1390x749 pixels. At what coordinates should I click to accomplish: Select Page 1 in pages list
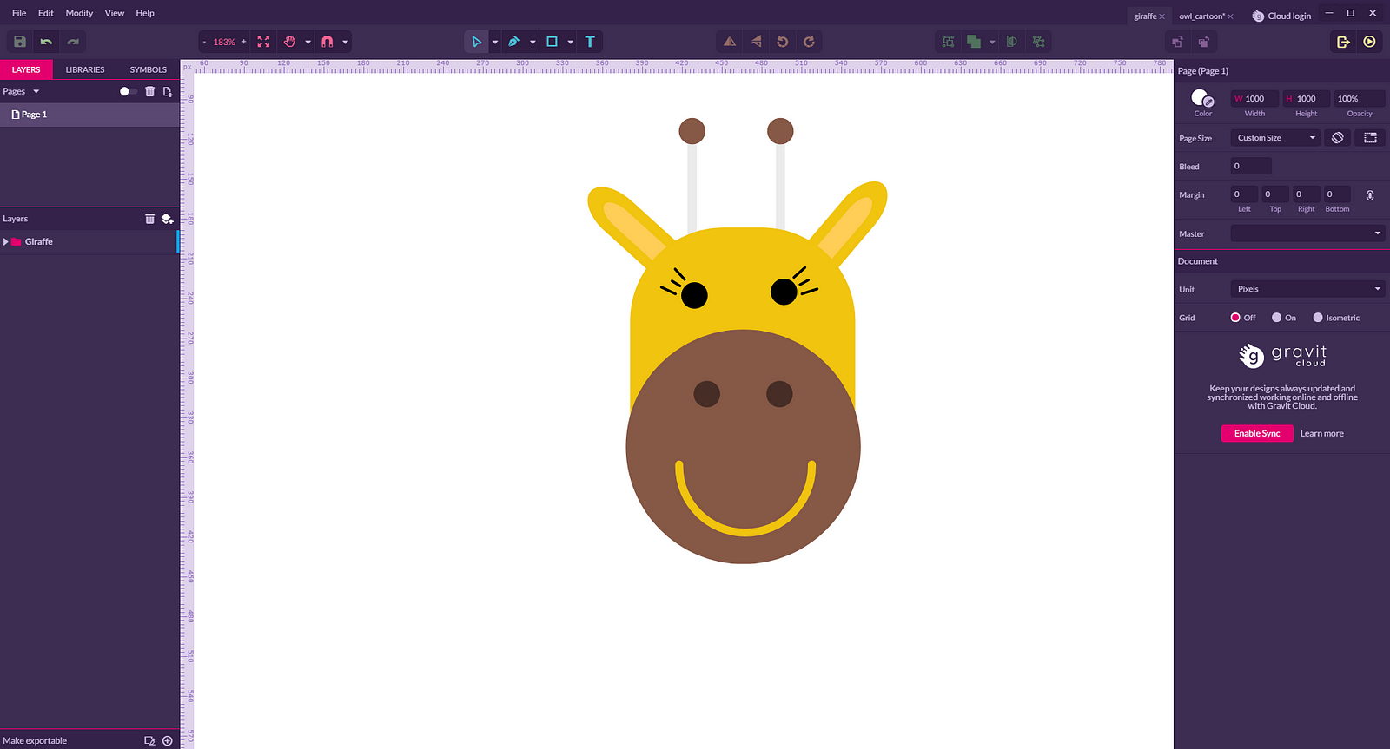(89, 115)
